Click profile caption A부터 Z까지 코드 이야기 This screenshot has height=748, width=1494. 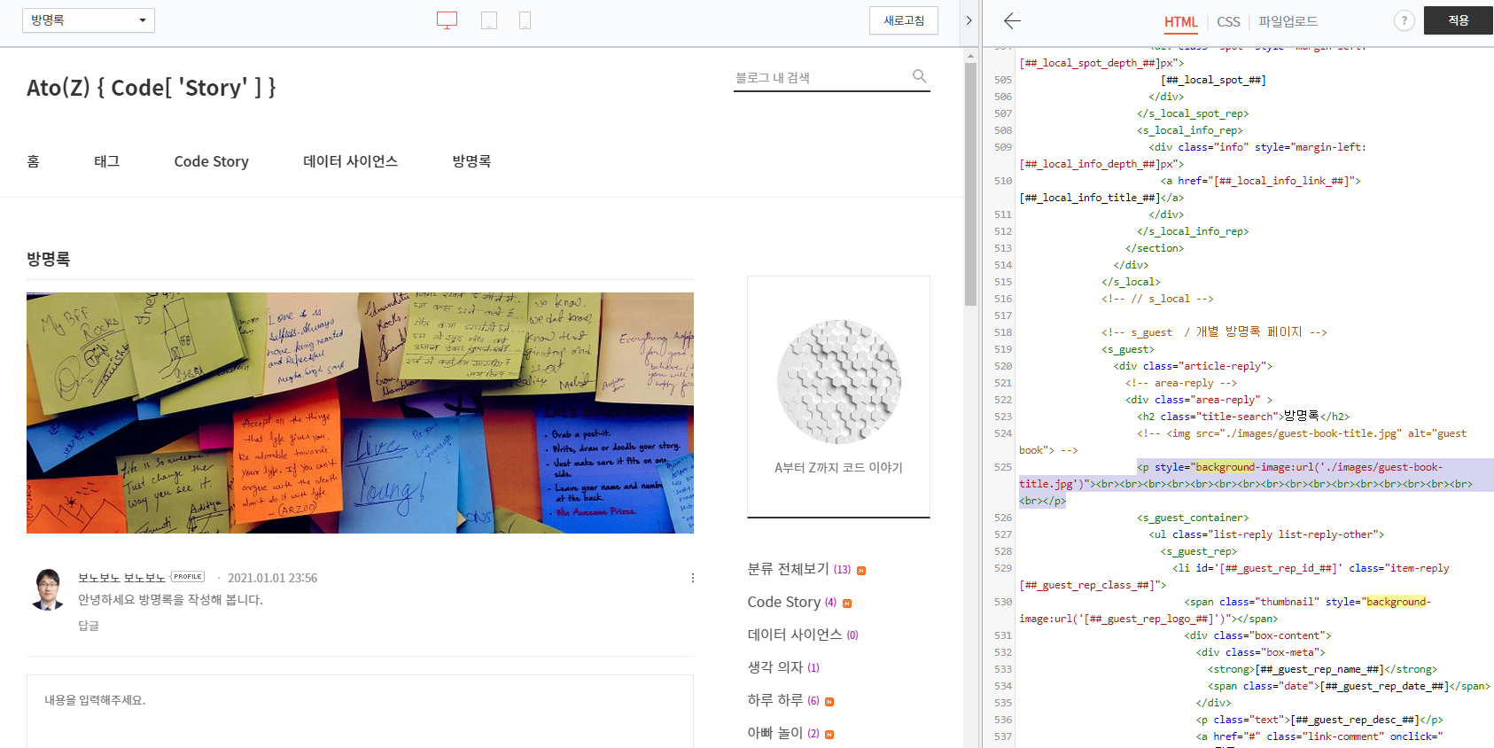[838, 467]
